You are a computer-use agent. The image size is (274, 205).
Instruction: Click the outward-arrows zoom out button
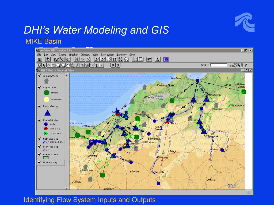coord(120,60)
